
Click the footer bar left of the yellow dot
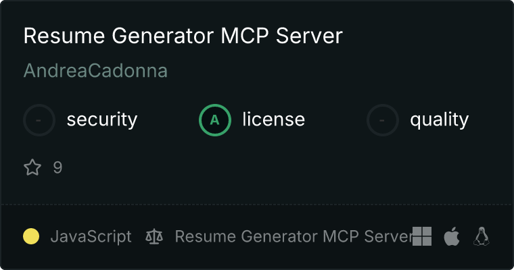[11, 237]
